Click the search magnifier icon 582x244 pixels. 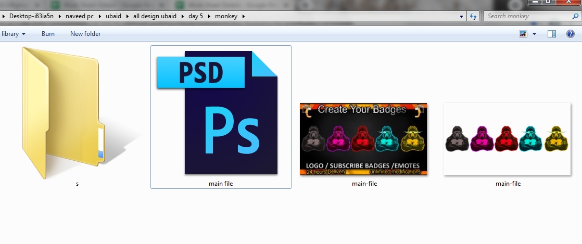click(x=575, y=16)
